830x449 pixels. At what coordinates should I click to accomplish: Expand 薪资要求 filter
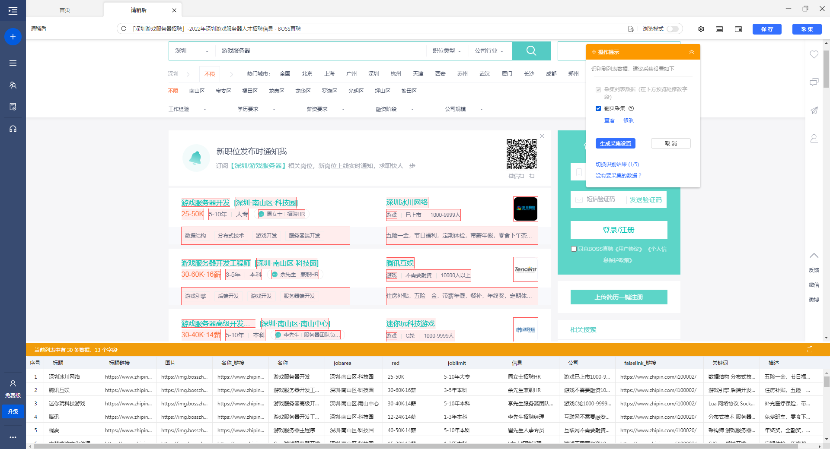pyautogui.click(x=326, y=109)
